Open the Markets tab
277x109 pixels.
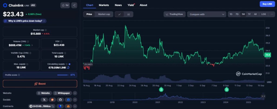(x=104, y=5)
